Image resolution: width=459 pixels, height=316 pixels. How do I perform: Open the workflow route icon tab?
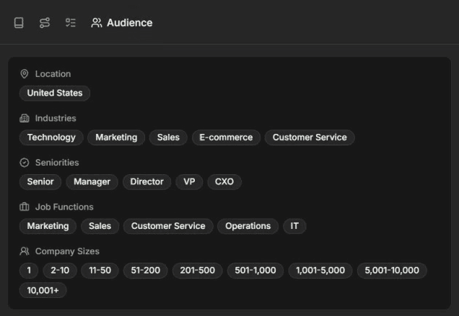[x=45, y=23]
